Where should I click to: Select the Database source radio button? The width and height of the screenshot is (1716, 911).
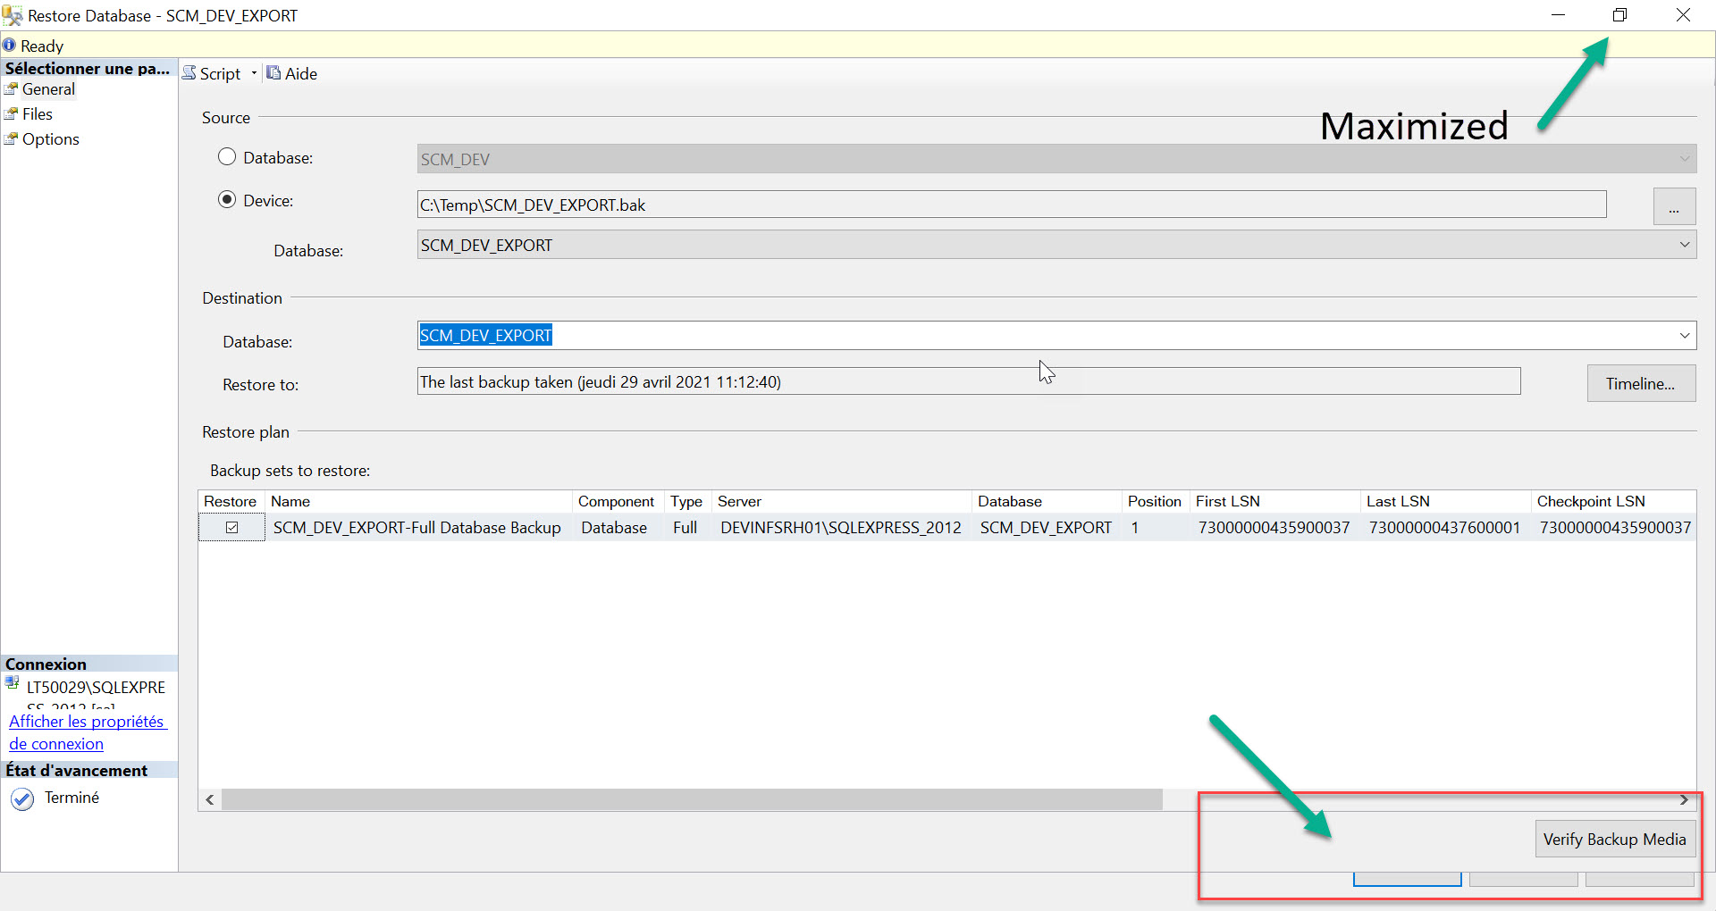pos(227,157)
